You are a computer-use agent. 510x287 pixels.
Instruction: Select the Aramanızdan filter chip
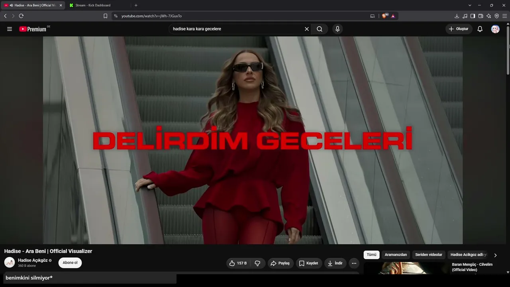click(x=396, y=255)
